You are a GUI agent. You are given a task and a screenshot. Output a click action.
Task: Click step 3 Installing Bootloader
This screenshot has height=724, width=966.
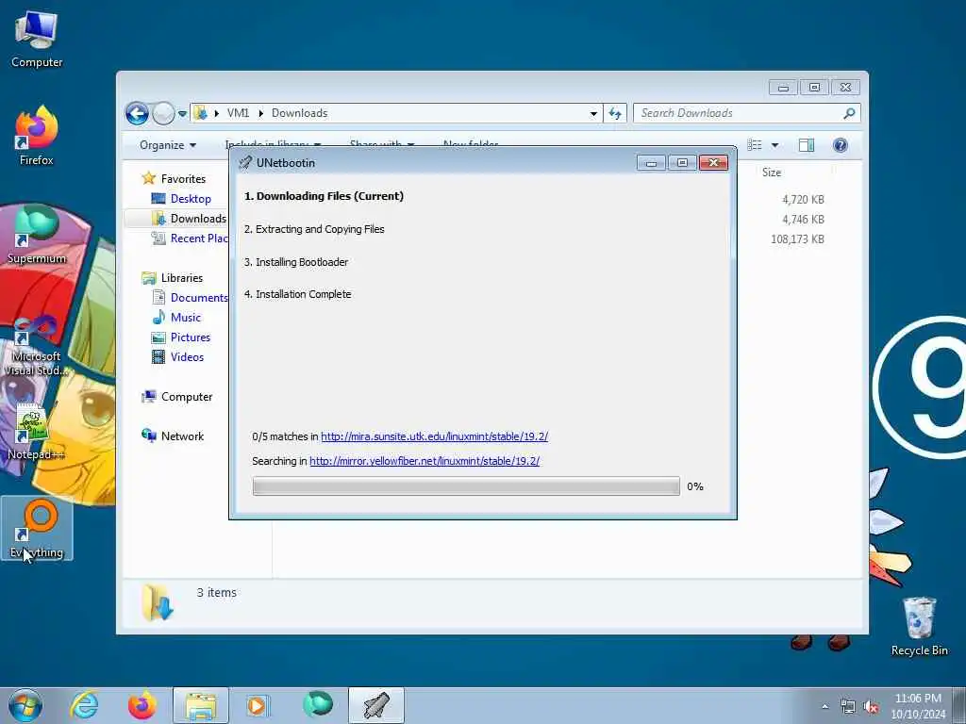[x=296, y=262]
